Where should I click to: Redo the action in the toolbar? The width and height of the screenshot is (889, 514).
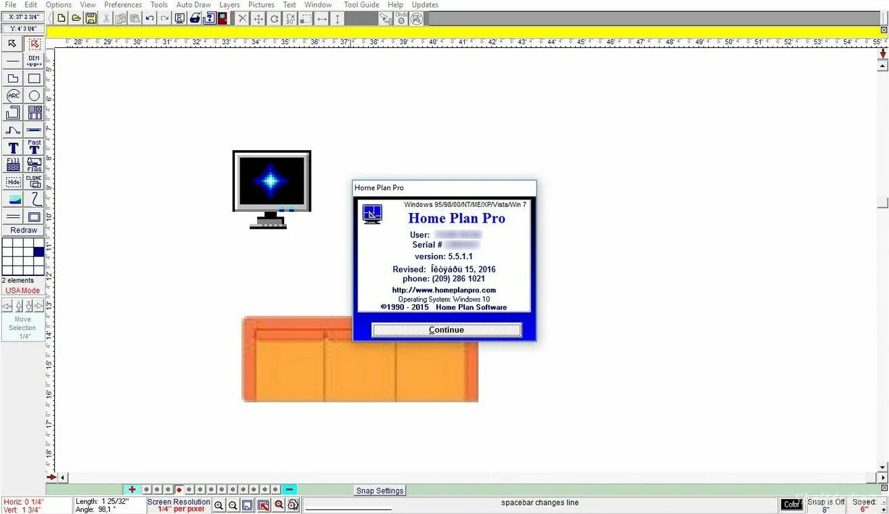click(x=164, y=18)
